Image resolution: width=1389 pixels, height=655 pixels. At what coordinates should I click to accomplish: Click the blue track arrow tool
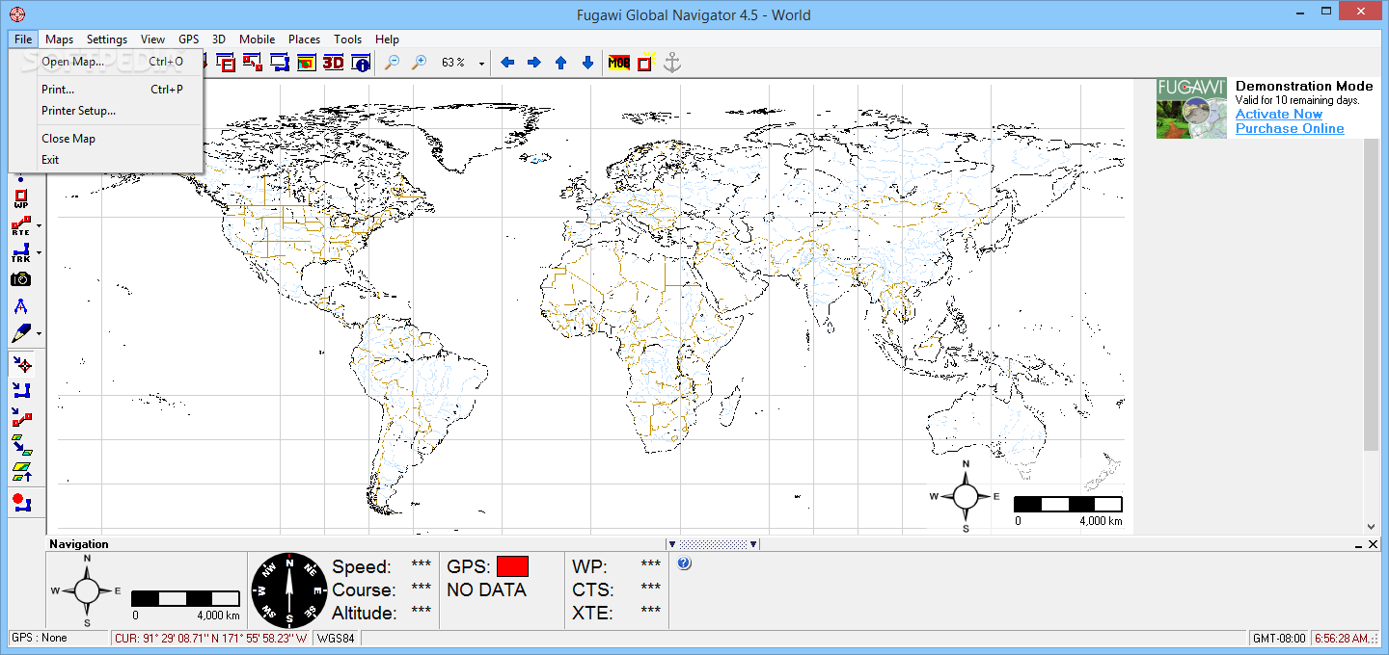[21, 390]
